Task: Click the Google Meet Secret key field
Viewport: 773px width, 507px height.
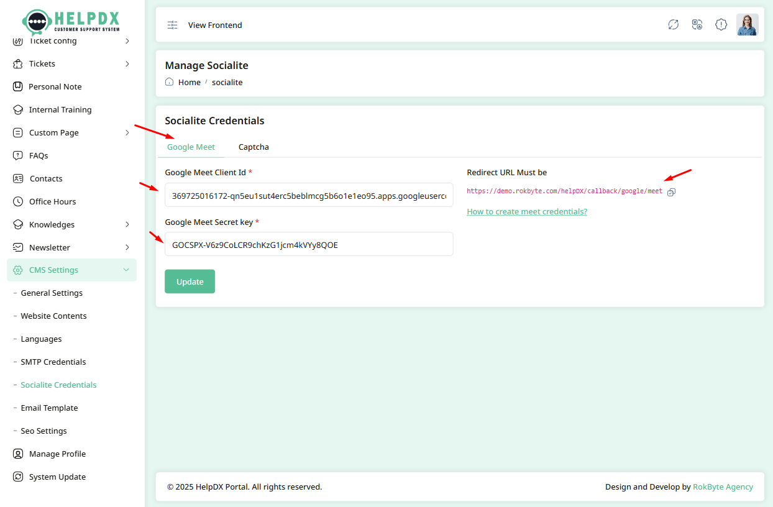Action: [309, 244]
